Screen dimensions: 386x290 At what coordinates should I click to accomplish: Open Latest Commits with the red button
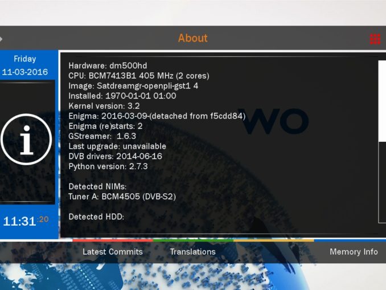click(113, 252)
